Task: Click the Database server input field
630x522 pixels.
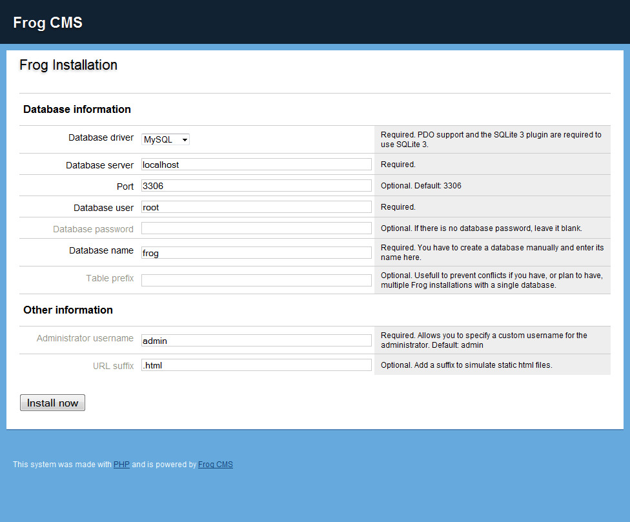Action: 256,165
